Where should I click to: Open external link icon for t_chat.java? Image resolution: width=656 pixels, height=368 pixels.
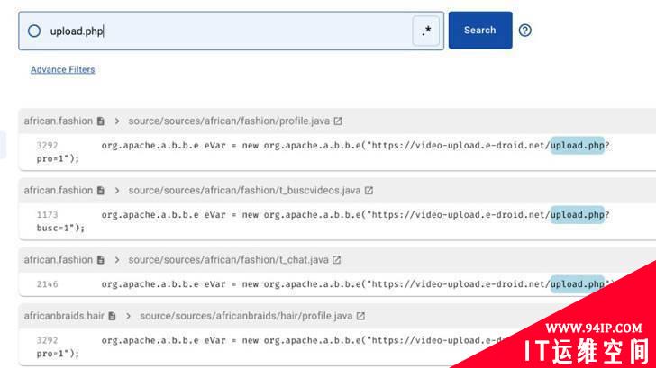(x=336, y=260)
